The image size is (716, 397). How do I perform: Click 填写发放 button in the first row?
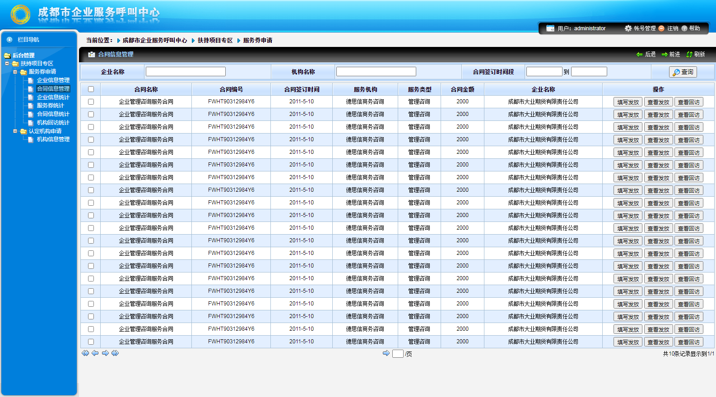pos(628,102)
